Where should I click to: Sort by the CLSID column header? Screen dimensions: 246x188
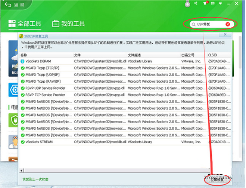[219, 55]
